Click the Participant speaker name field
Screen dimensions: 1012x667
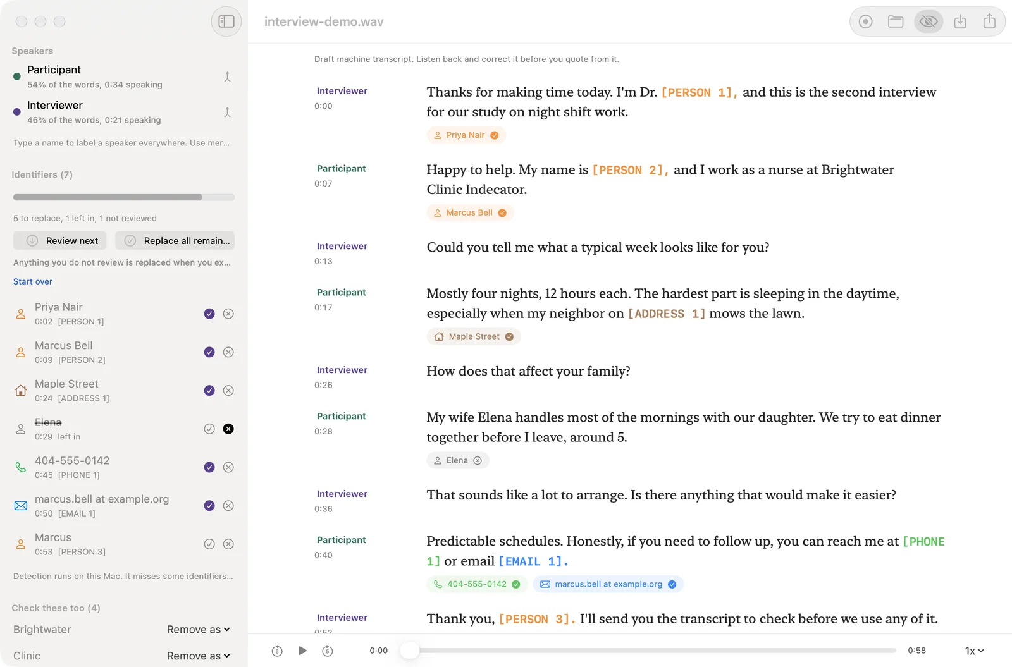(x=54, y=70)
